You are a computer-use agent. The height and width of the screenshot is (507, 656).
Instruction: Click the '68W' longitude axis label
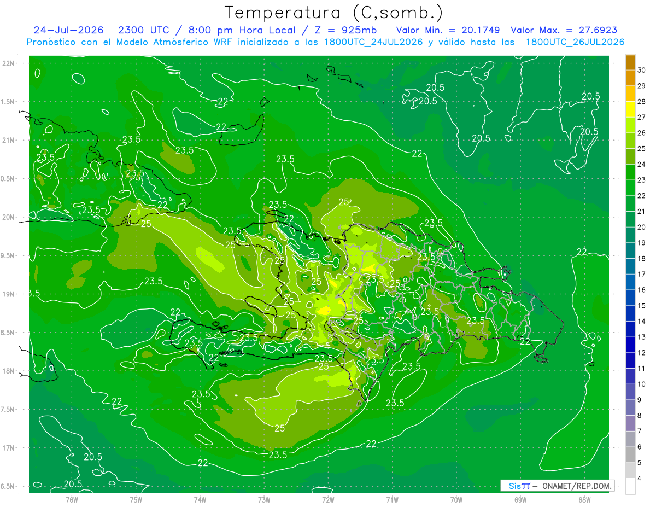(x=584, y=499)
